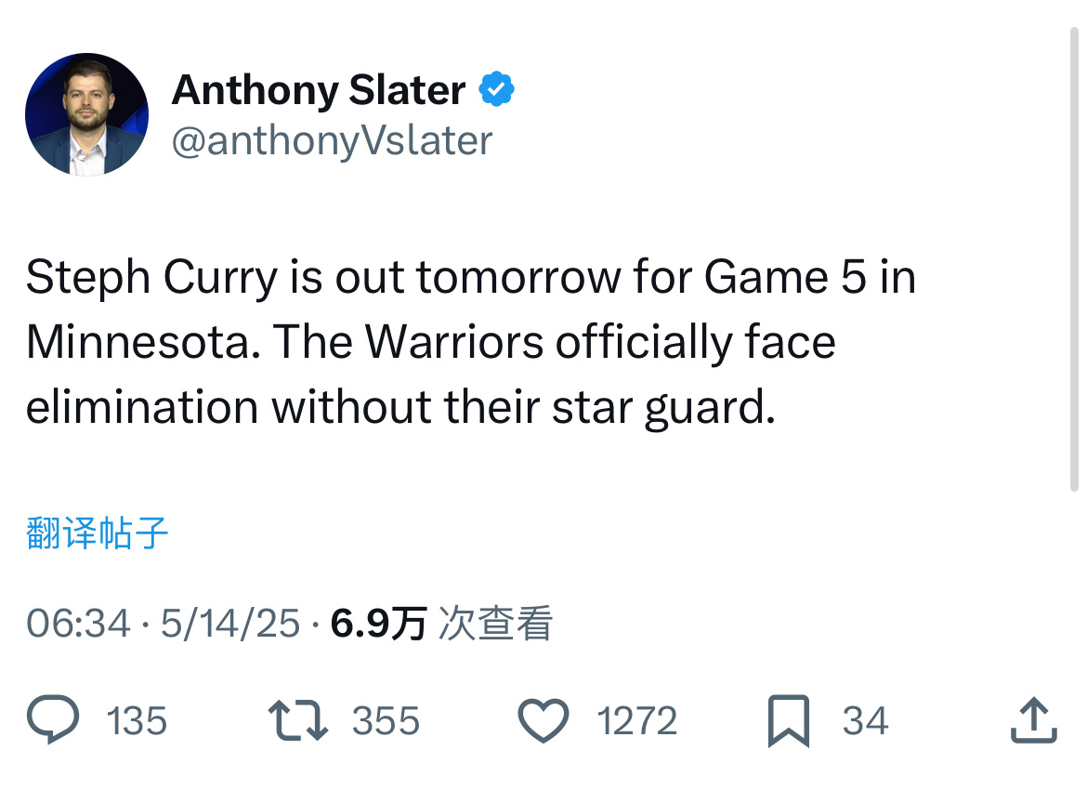Open the 6.9万 次查看 view count
The width and height of the screenshot is (1087, 803).
point(441,623)
